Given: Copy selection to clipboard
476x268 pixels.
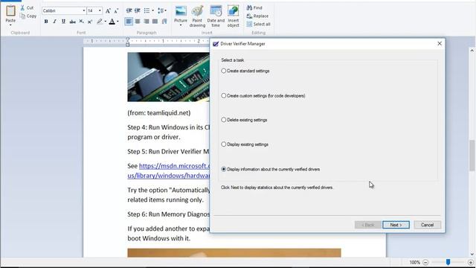Looking at the screenshot, I should pos(28,16).
